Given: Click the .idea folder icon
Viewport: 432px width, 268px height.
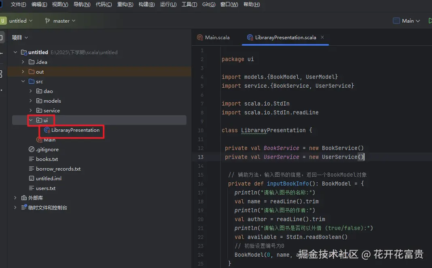Looking at the screenshot, I should [x=32, y=62].
